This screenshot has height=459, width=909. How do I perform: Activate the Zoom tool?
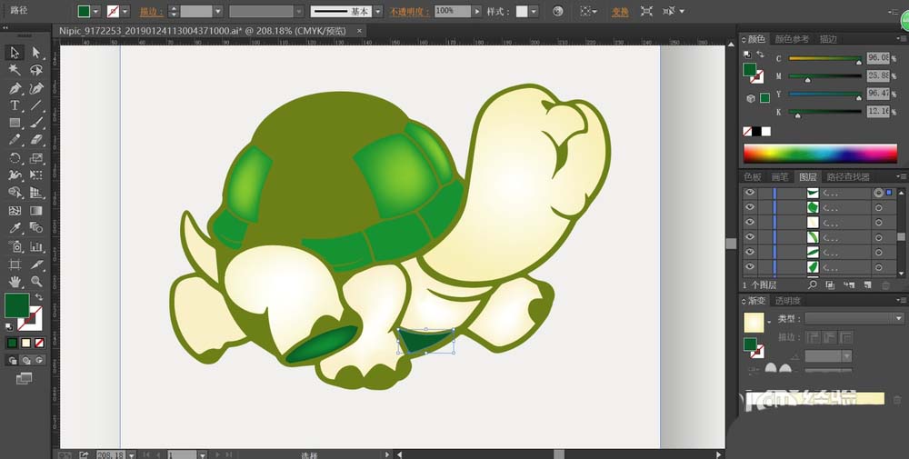(x=36, y=282)
